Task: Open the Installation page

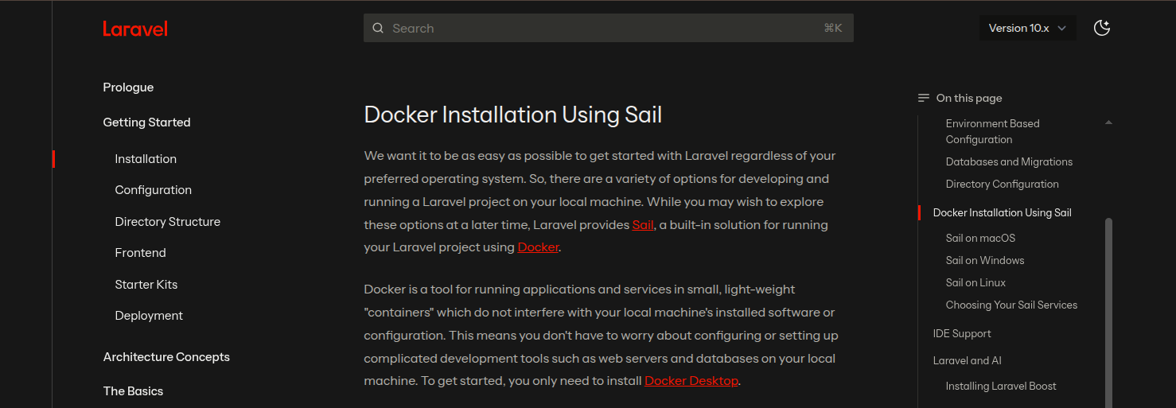Action: pos(146,159)
